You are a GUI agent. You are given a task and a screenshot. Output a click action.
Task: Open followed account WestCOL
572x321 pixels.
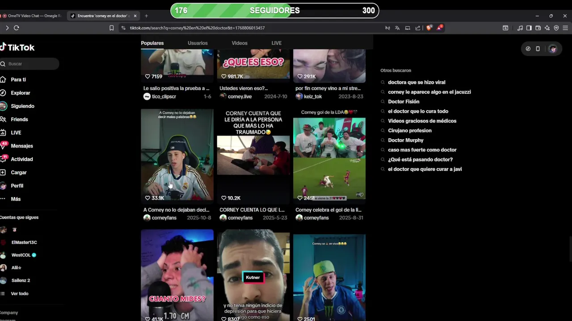(20, 255)
